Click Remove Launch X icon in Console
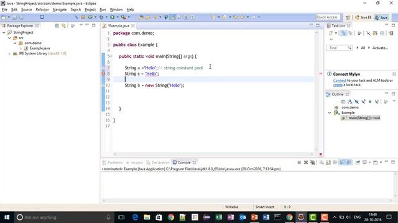 pyautogui.click(x=306, y=162)
